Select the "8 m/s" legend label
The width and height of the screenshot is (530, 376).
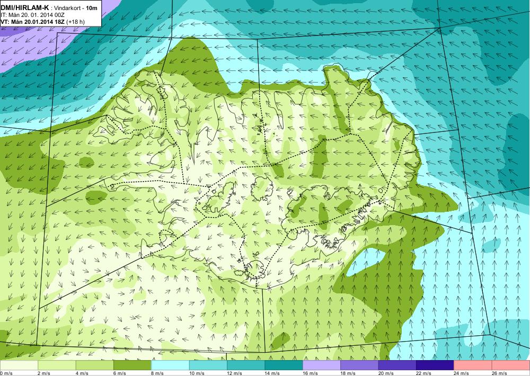click(158, 373)
